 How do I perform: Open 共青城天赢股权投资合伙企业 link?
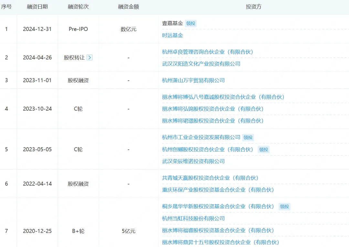[210, 178]
